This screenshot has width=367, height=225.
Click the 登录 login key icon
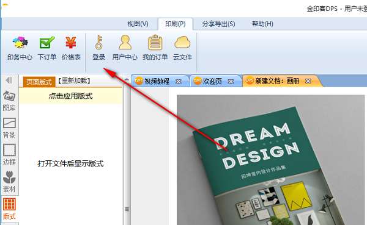pyautogui.click(x=98, y=48)
